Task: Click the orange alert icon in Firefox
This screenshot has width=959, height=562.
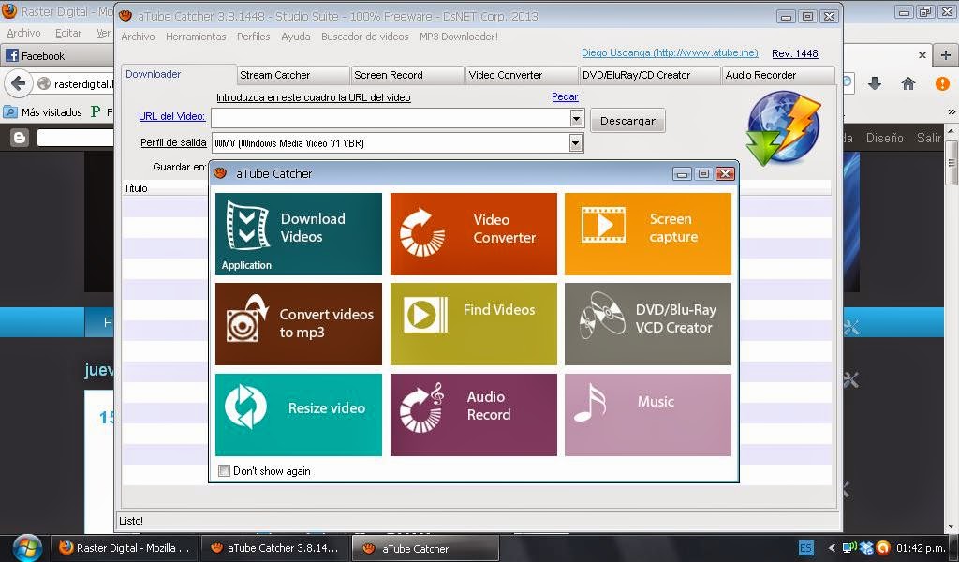Action: [x=942, y=83]
